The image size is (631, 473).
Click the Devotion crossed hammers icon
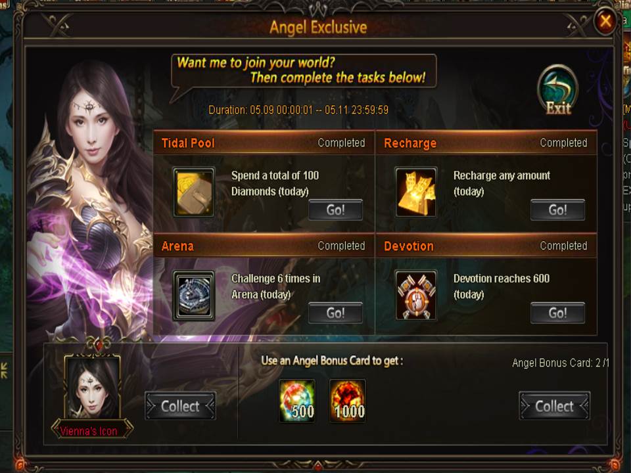tap(416, 296)
